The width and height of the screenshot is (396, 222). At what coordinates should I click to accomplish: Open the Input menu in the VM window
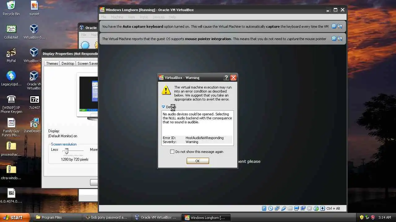pyautogui.click(x=144, y=17)
